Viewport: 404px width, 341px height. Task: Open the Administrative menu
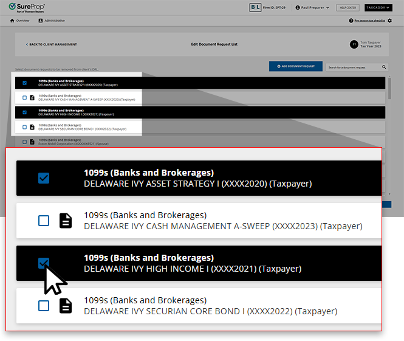(52, 21)
